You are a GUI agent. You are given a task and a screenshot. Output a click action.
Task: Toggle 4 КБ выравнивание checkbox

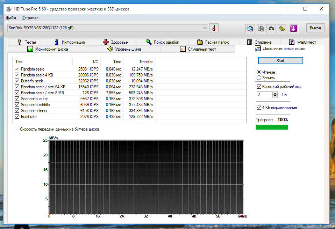point(259,108)
